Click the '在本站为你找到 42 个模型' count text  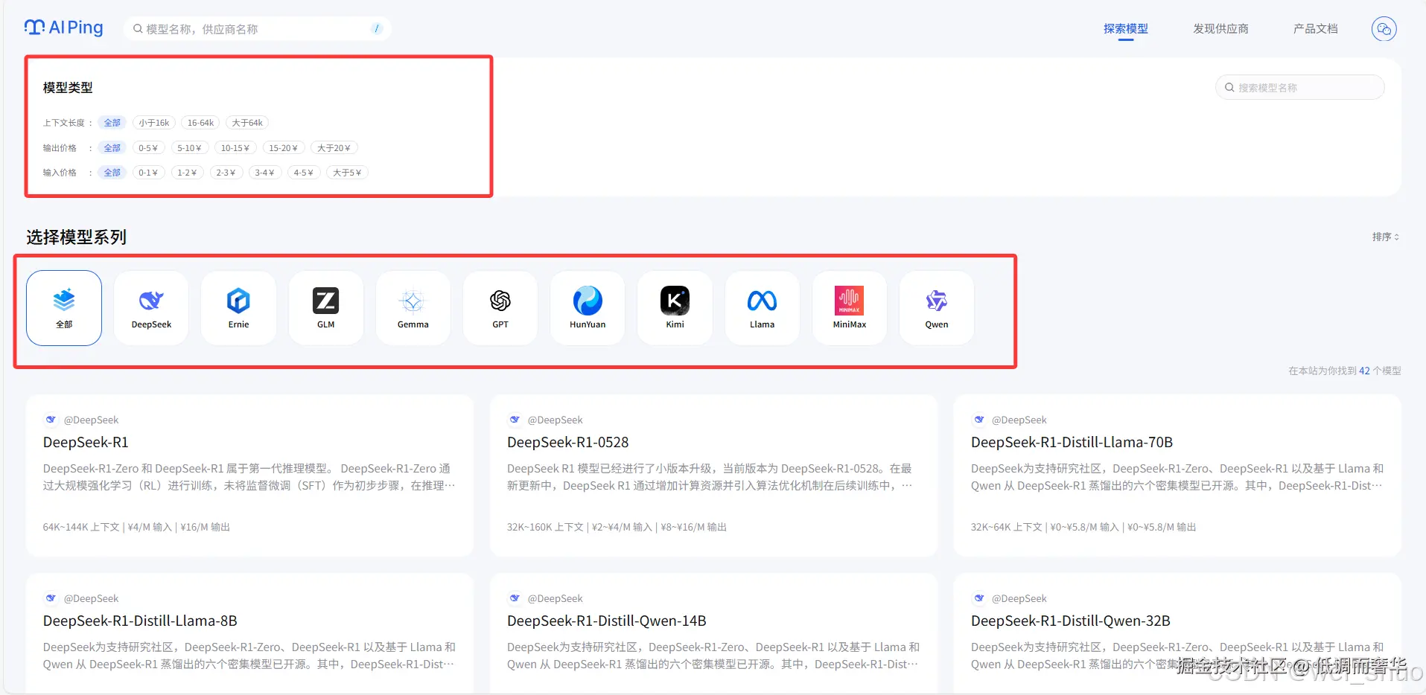[x=1345, y=371]
